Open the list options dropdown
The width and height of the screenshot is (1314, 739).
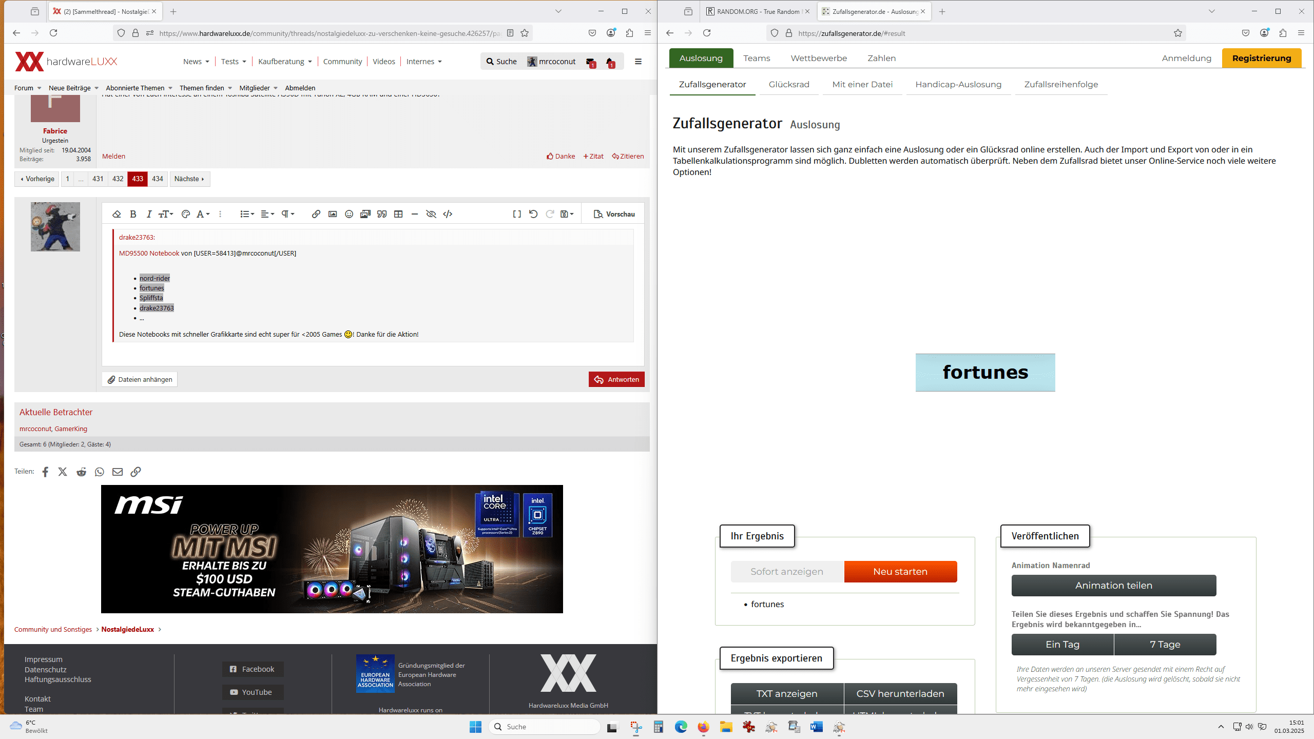tap(247, 214)
